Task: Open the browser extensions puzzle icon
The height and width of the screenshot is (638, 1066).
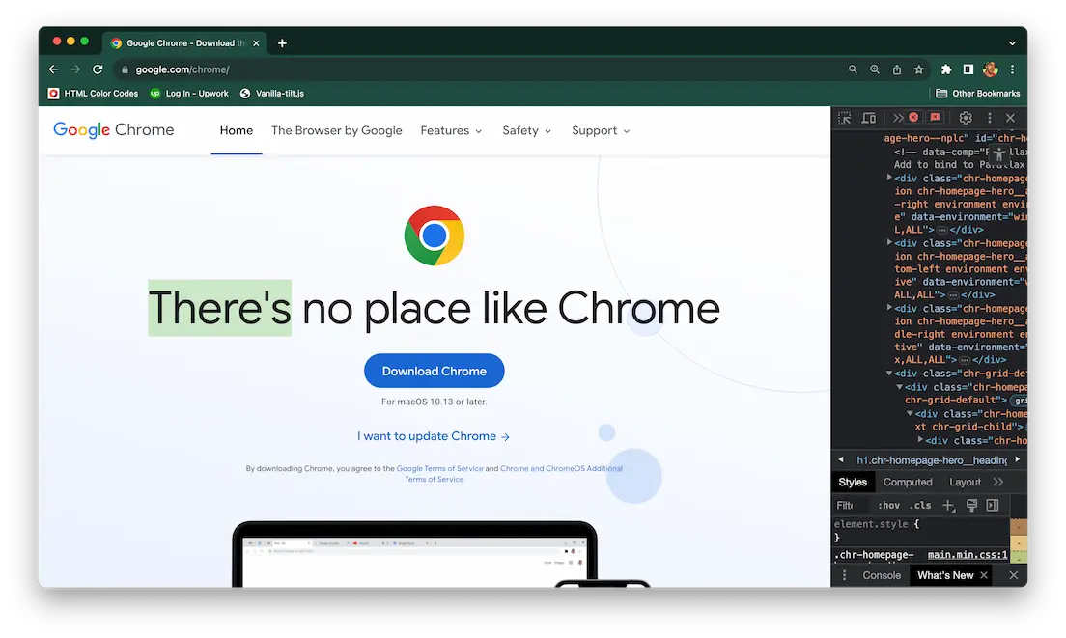Action: tap(945, 69)
